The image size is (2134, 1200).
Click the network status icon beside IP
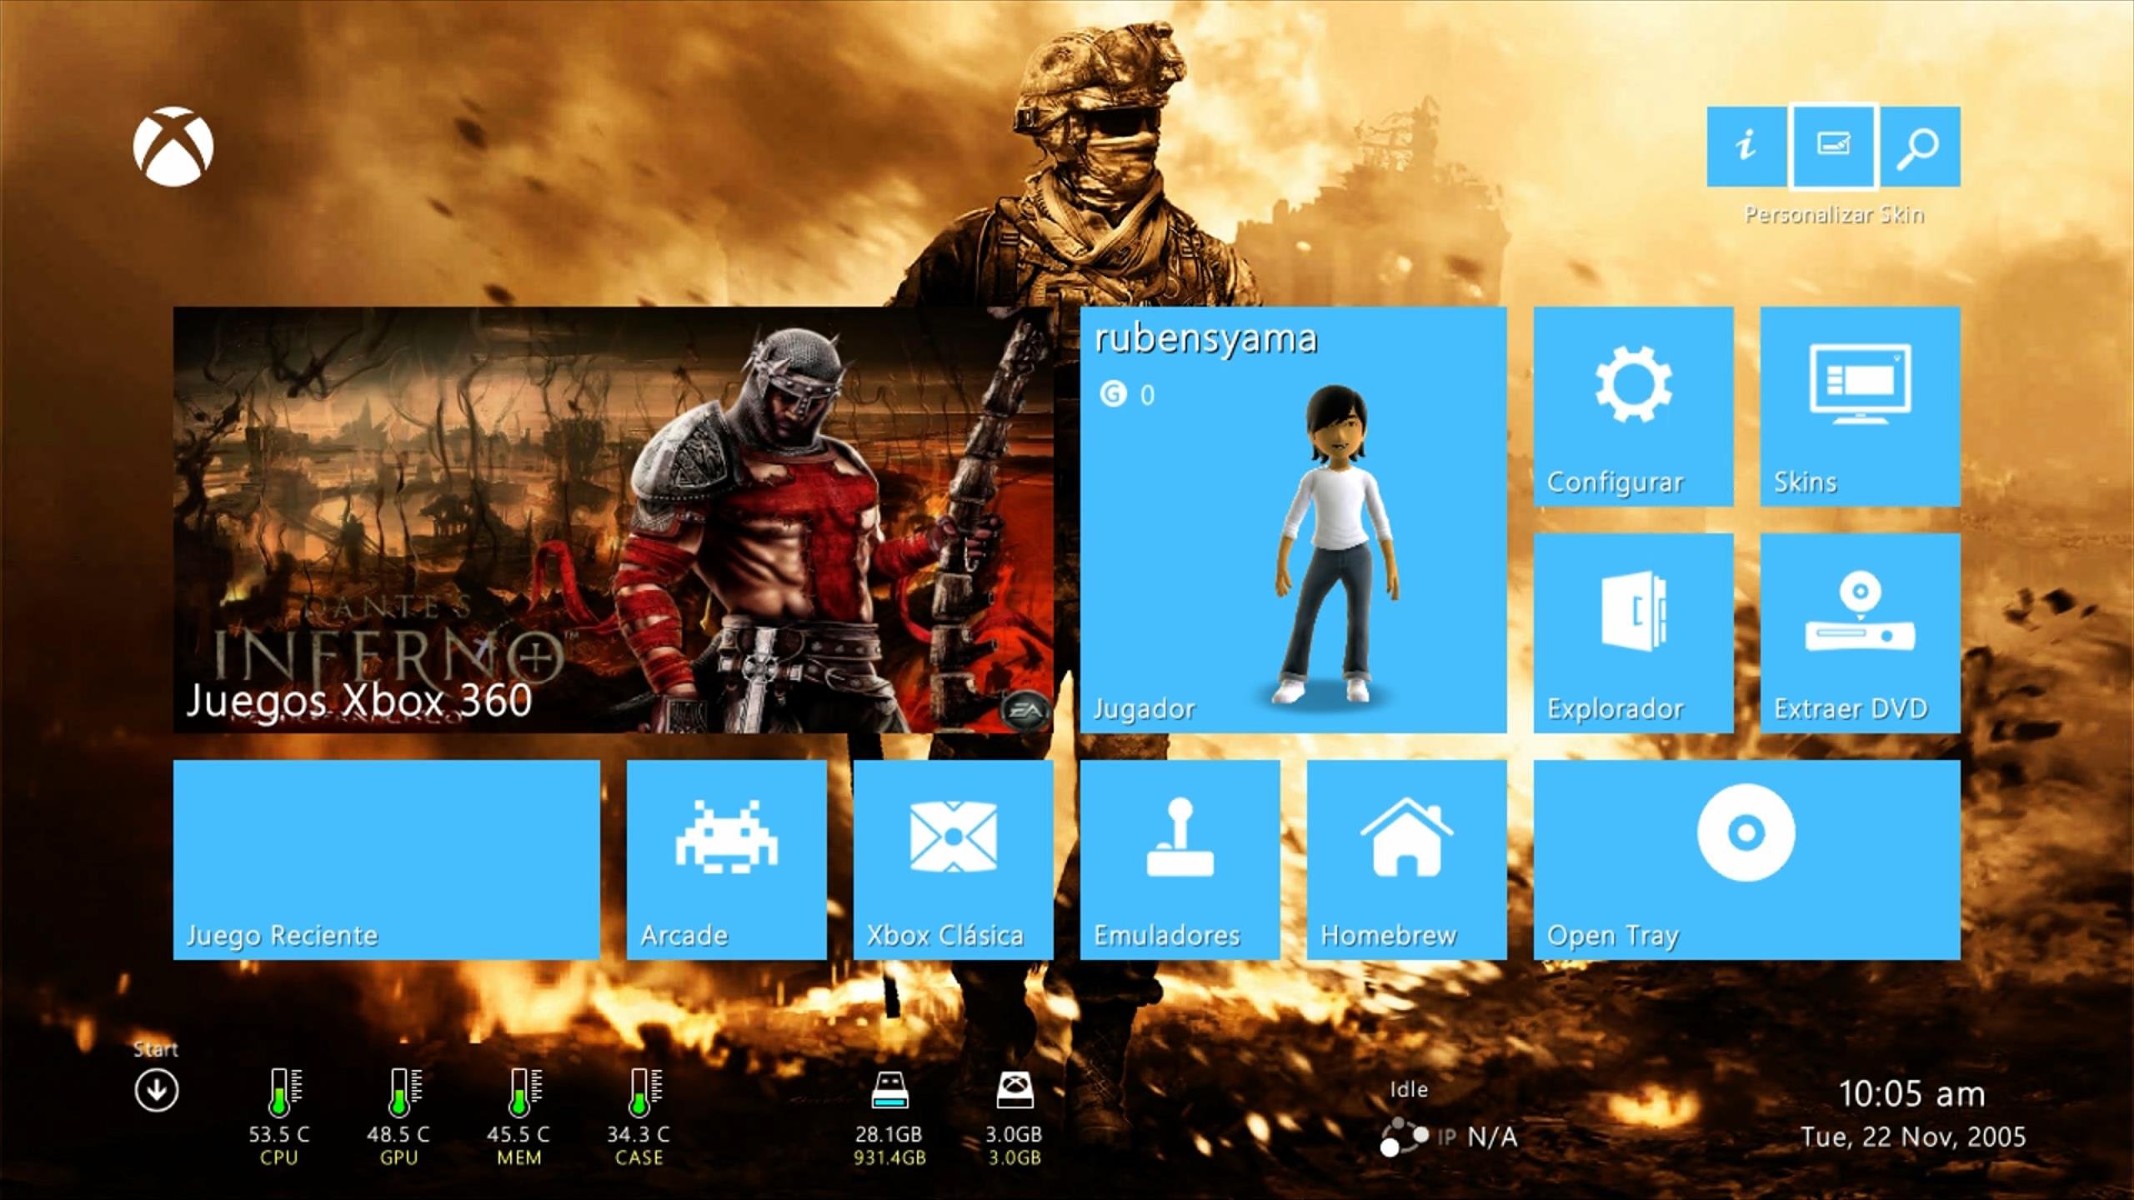[x=1404, y=1137]
